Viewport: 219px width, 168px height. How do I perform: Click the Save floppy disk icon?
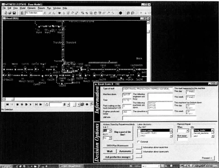click(14, 13)
